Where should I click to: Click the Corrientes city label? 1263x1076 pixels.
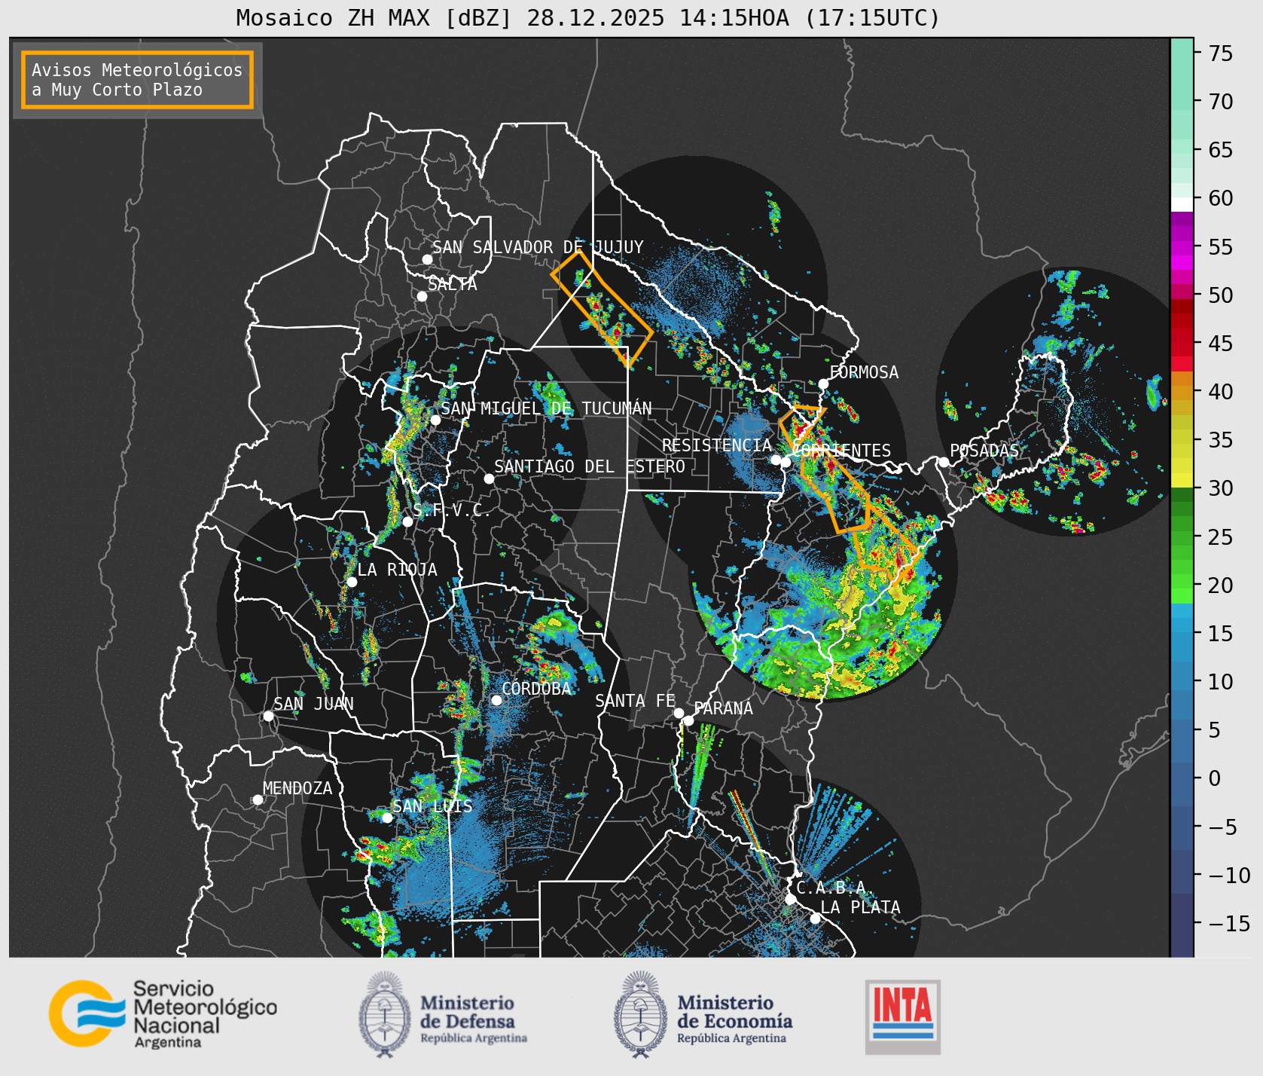[841, 451]
